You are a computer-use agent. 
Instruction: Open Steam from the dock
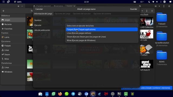[x=80, y=94]
